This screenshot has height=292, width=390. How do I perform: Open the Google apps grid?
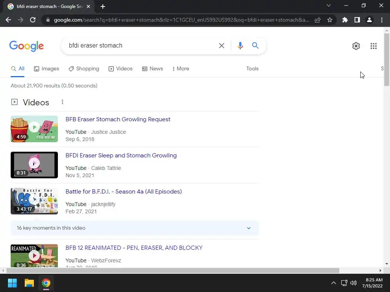coord(374,46)
